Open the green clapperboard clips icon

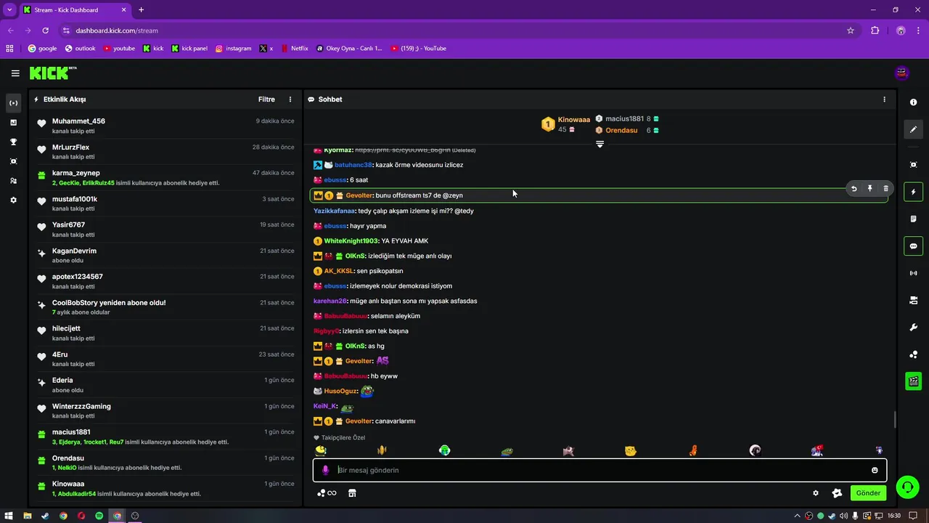[x=914, y=381]
